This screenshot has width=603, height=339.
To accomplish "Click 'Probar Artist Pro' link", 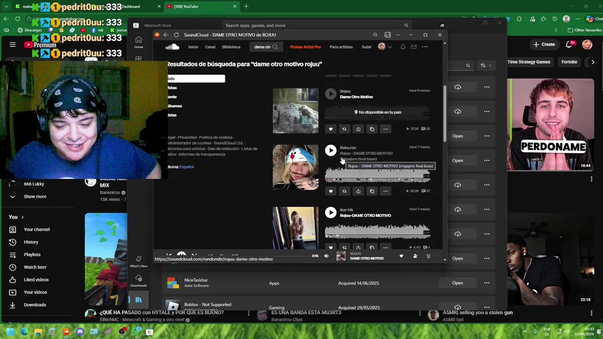I will coord(305,47).
